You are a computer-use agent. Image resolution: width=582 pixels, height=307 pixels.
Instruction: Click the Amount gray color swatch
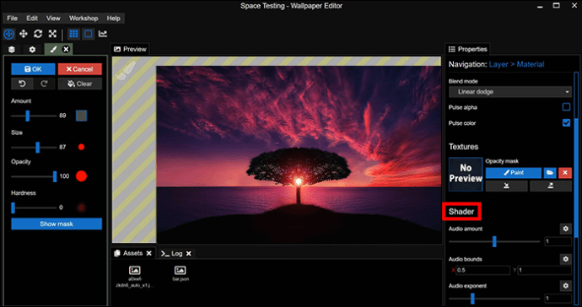pyautogui.click(x=81, y=116)
